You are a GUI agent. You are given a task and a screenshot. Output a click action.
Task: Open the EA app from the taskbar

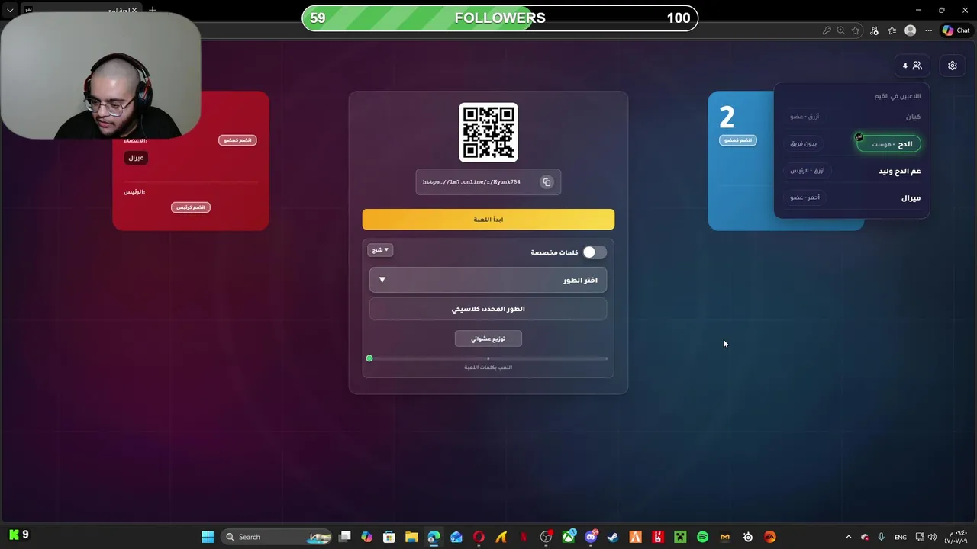coord(769,537)
